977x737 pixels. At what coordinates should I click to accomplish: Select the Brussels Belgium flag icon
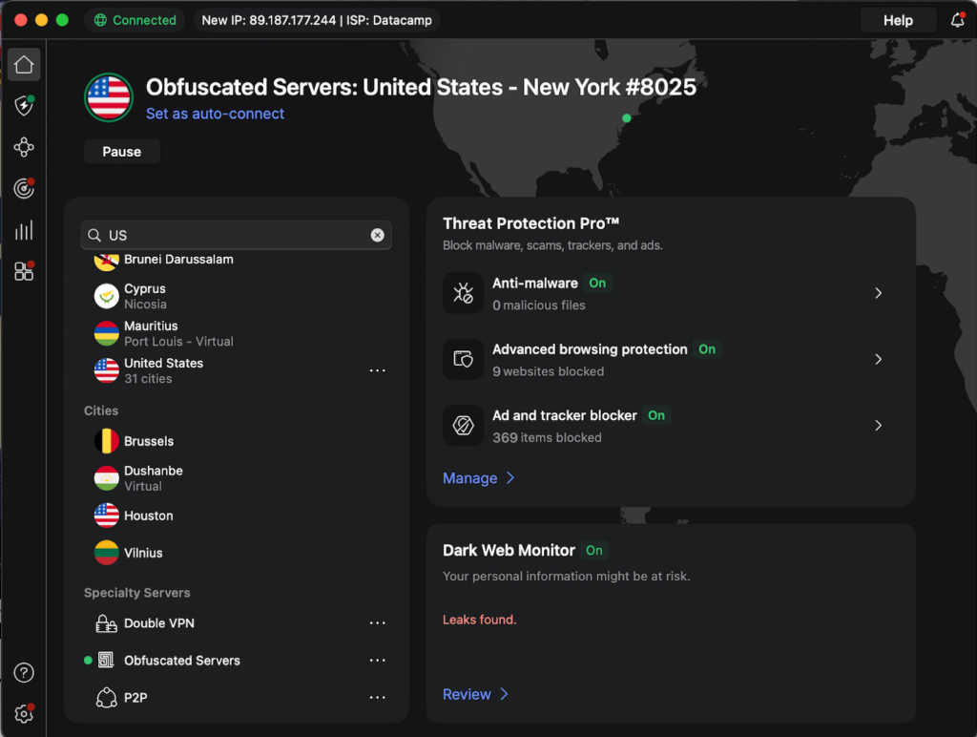(107, 441)
